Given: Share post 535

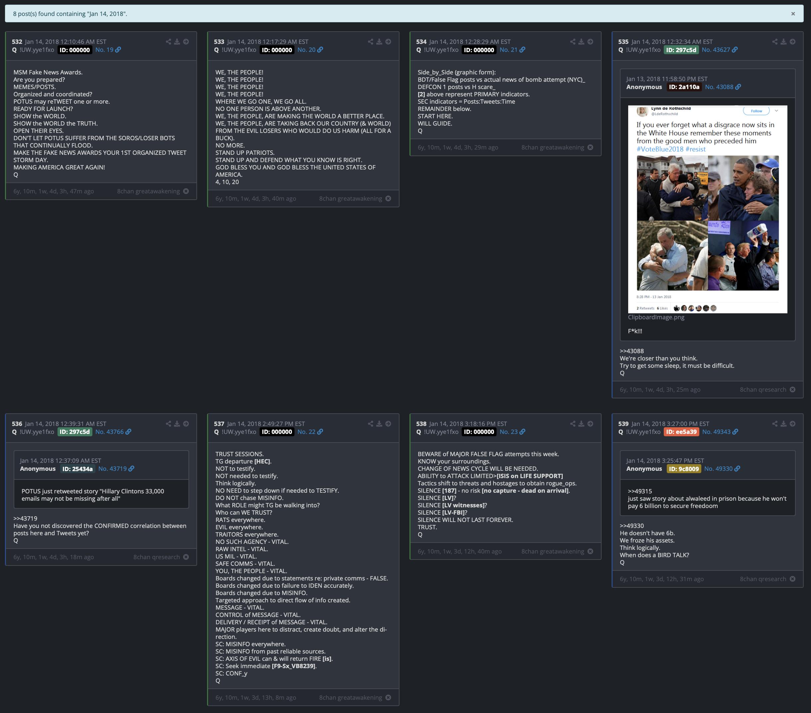Looking at the screenshot, I should (774, 42).
